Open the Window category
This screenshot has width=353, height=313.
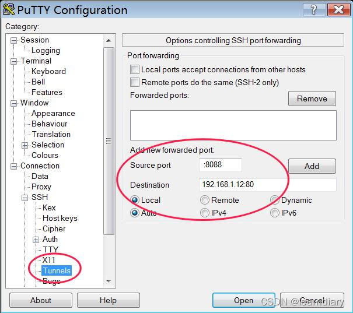click(x=34, y=103)
